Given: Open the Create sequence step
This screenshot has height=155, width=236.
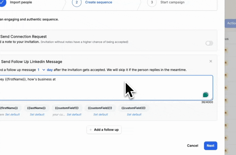Looking at the screenshot, I should pos(99,2).
